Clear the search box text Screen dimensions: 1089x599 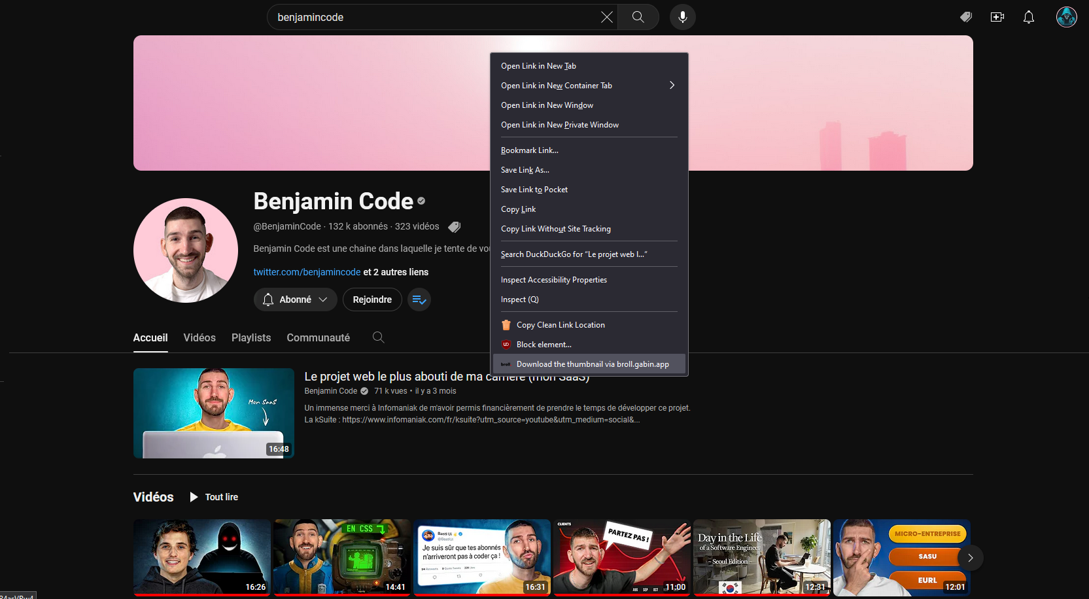607,17
